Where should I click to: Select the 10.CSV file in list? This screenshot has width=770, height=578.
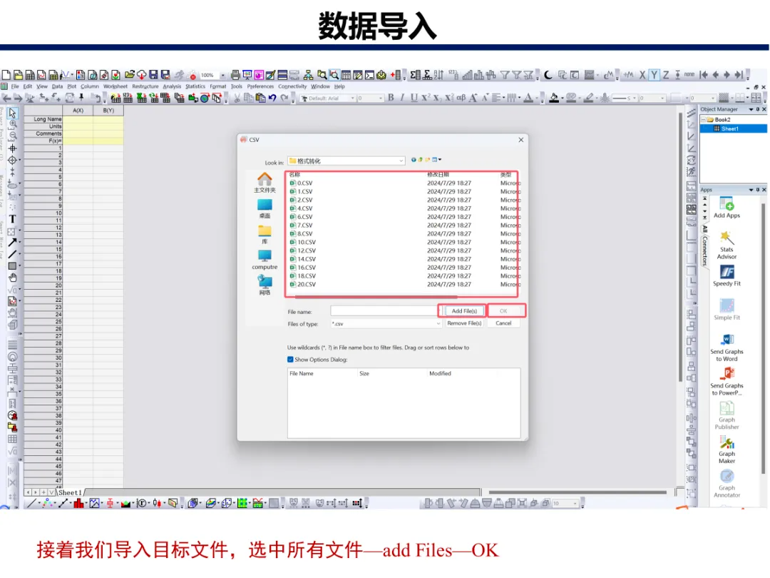307,243
